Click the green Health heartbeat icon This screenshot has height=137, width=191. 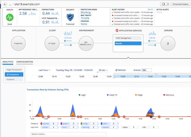[10, 18]
